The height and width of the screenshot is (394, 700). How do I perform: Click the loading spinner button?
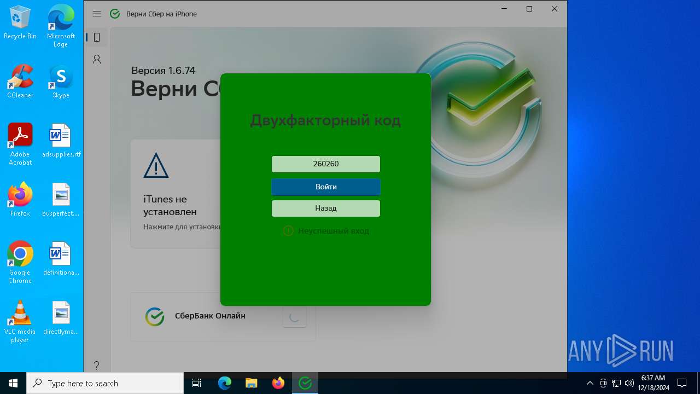tap(294, 316)
